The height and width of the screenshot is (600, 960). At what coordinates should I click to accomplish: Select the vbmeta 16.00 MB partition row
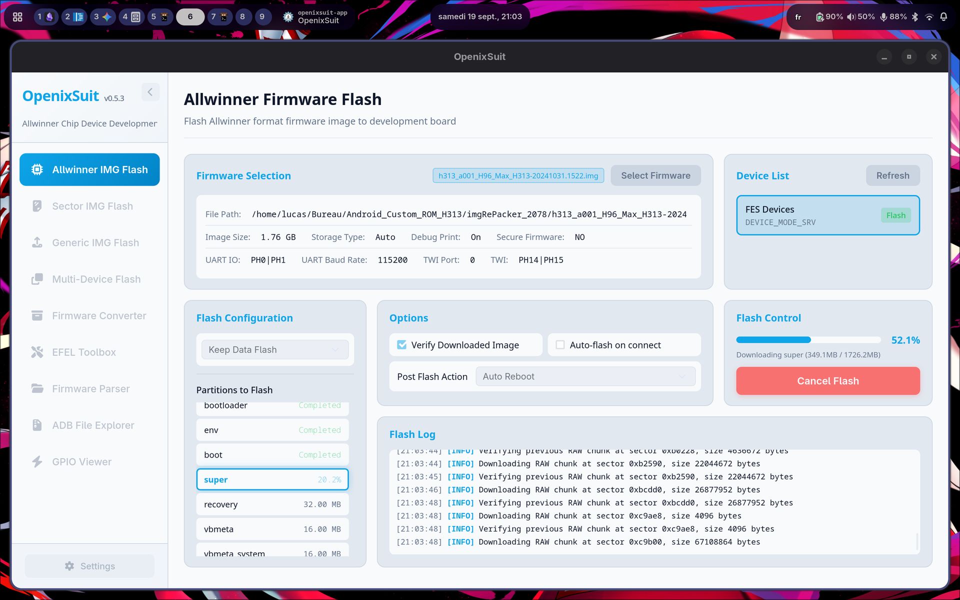[272, 529]
